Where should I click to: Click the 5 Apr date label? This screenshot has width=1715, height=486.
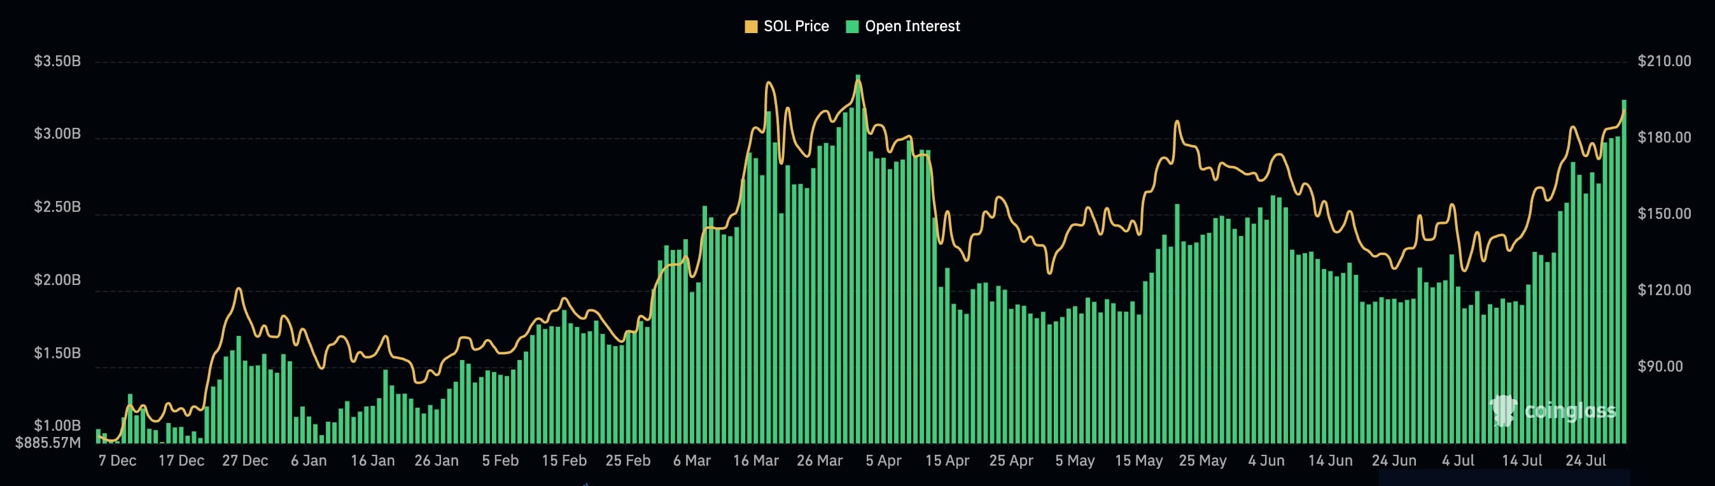click(x=883, y=461)
